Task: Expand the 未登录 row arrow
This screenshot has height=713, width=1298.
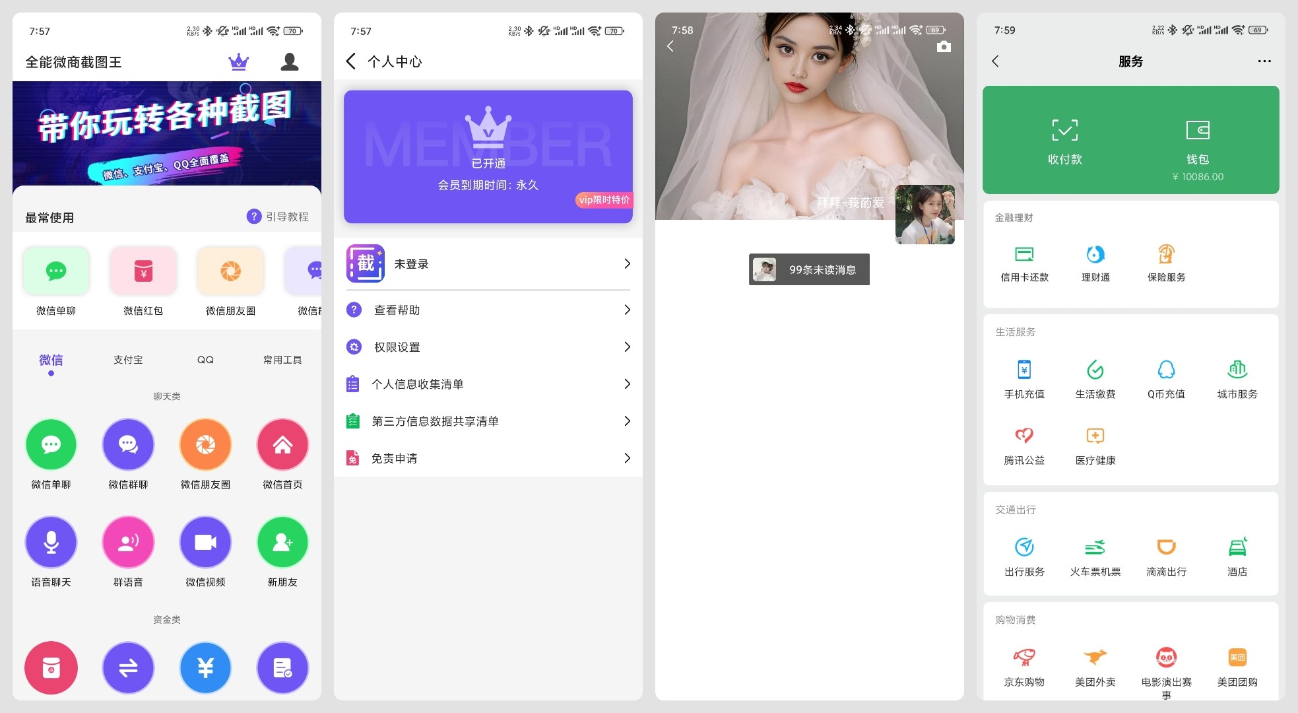Action: tap(627, 263)
